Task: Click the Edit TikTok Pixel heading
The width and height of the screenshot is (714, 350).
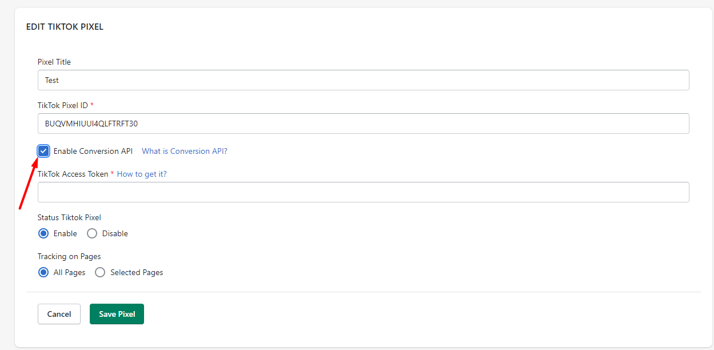Action: [65, 27]
